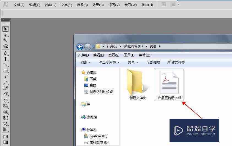The width and height of the screenshot is (232, 146).
Task: Open Explorer 查看(V) menu
Action: 114,55
